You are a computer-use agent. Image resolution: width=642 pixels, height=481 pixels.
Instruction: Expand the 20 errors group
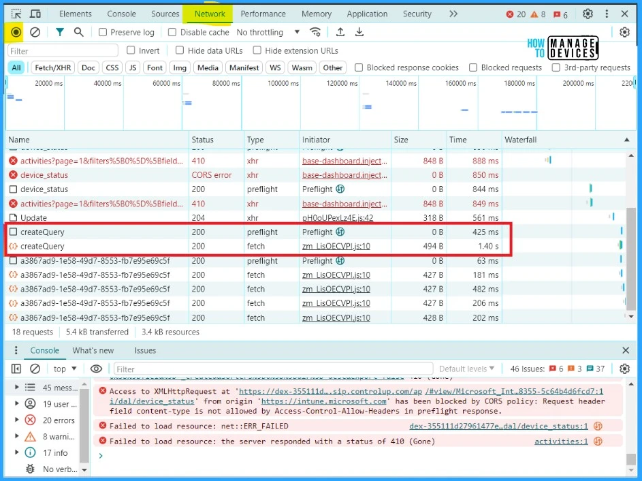17,420
